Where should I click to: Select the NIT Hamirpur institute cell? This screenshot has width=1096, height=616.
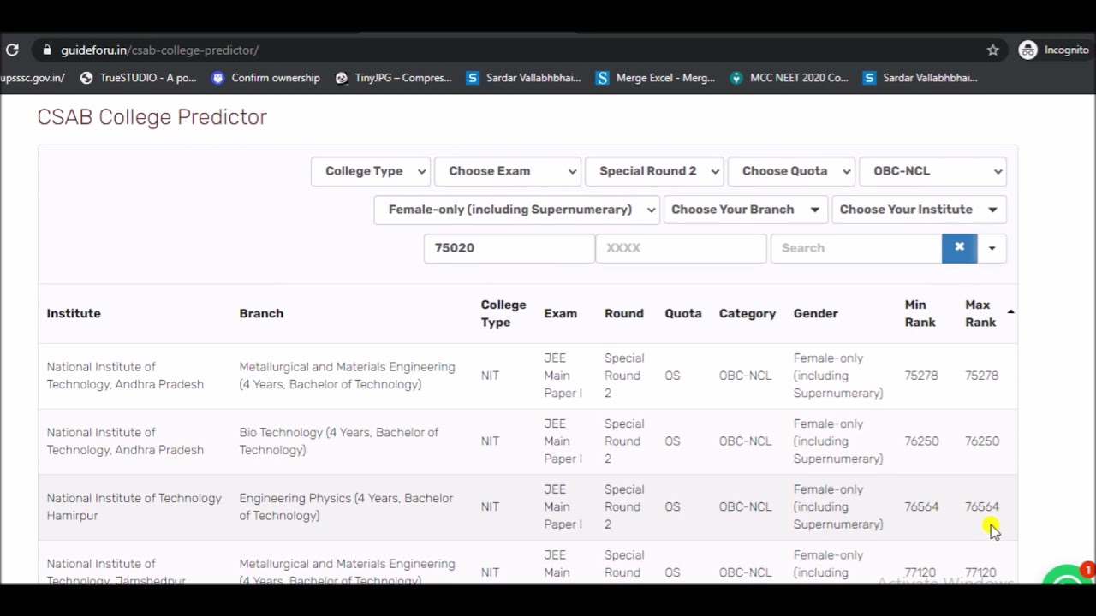point(134,507)
